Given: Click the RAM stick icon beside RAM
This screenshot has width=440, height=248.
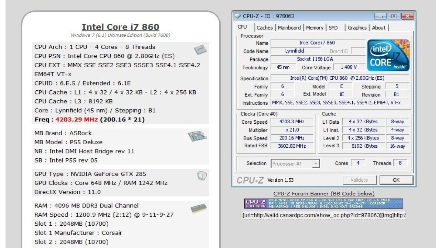Looking at the screenshot, I should [198, 208].
